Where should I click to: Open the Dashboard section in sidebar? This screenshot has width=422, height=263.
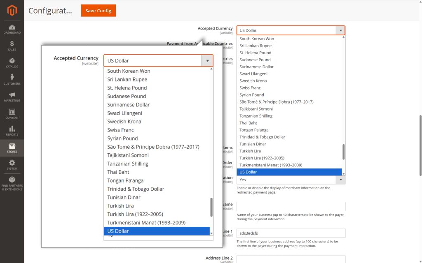tap(12, 30)
